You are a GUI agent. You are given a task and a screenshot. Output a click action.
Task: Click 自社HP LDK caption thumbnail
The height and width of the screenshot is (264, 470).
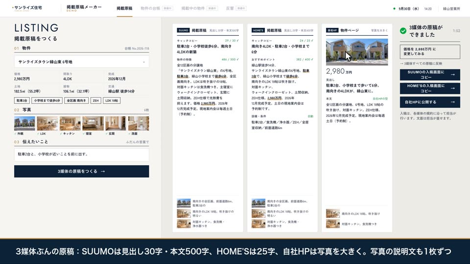(x=333, y=214)
